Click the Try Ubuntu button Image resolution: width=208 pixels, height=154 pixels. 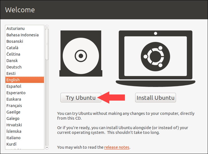click(x=81, y=98)
